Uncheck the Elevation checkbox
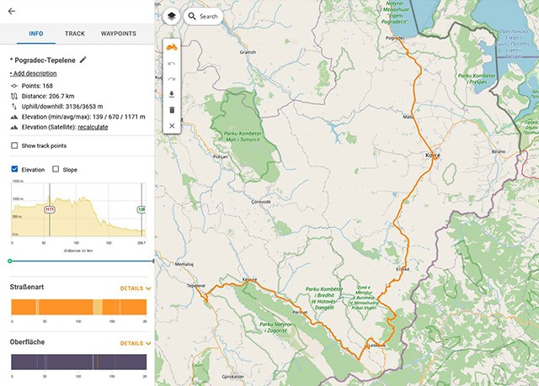This screenshot has width=539, height=386. click(14, 169)
